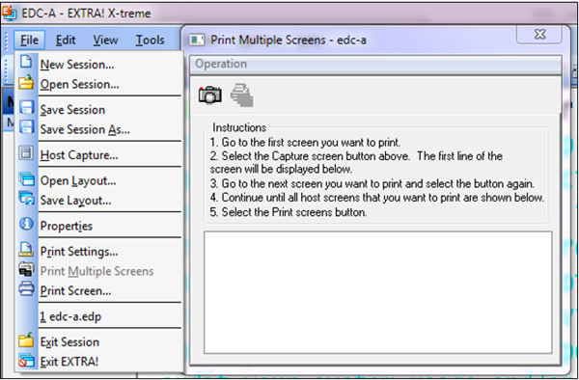Click the Save Session As icon
Image resolution: width=579 pixels, height=380 pixels.
pyautogui.click(x=27, y=127)
